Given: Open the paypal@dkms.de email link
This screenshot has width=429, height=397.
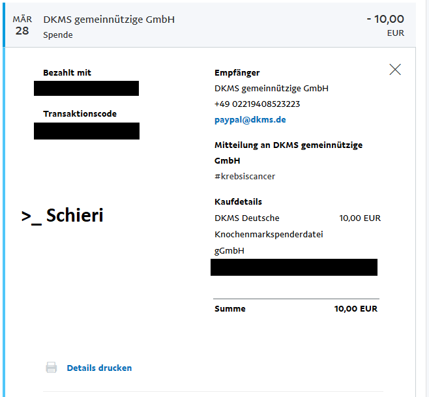Looking at the screenshot, I should [x=250, y=120].
